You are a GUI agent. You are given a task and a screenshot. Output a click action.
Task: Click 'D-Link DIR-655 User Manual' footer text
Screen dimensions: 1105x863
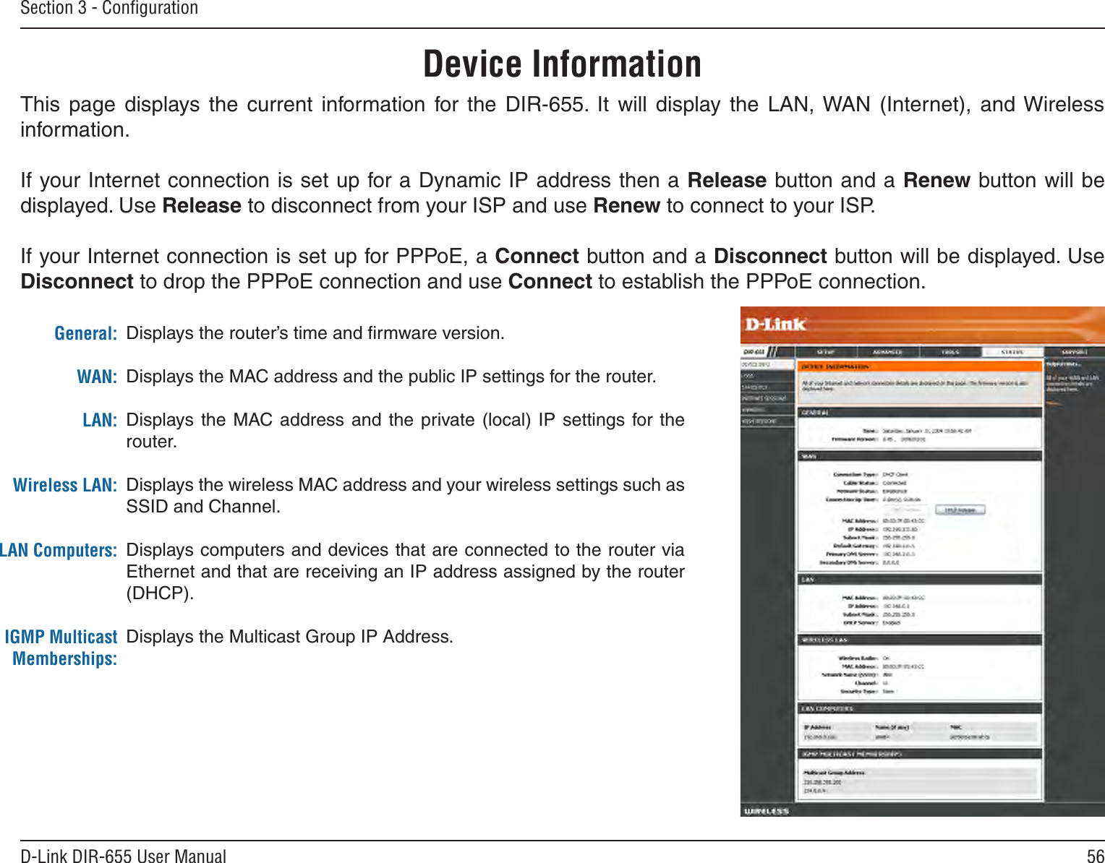(x=124, y=856)
